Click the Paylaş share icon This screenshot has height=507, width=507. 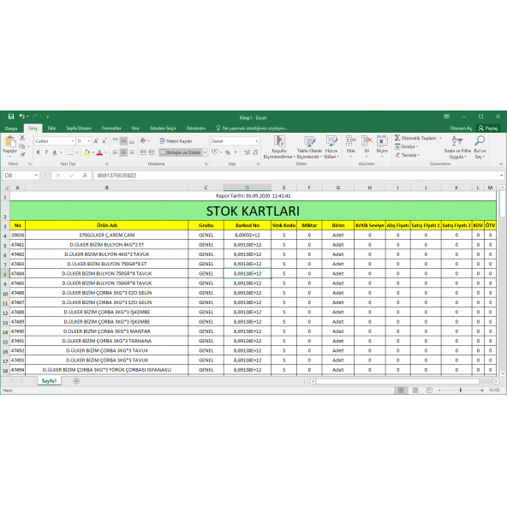point(488,128)
